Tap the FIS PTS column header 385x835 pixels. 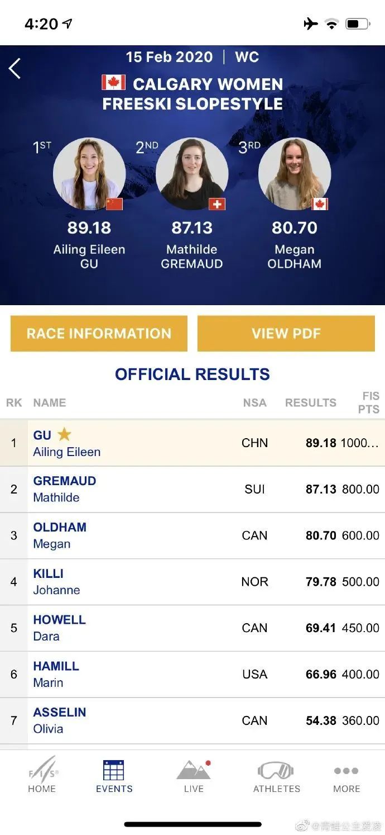tap(368, 402)
